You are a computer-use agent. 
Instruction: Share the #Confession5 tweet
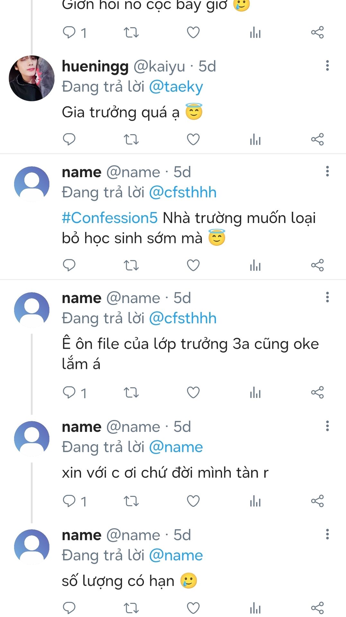[317, 265]
